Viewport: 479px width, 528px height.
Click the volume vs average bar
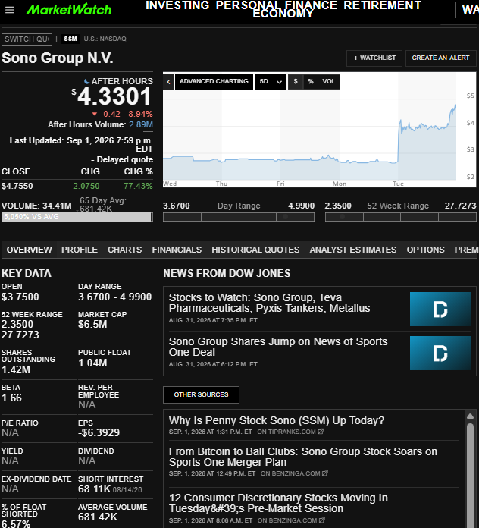pyautogui.click(x=77, y=217)
